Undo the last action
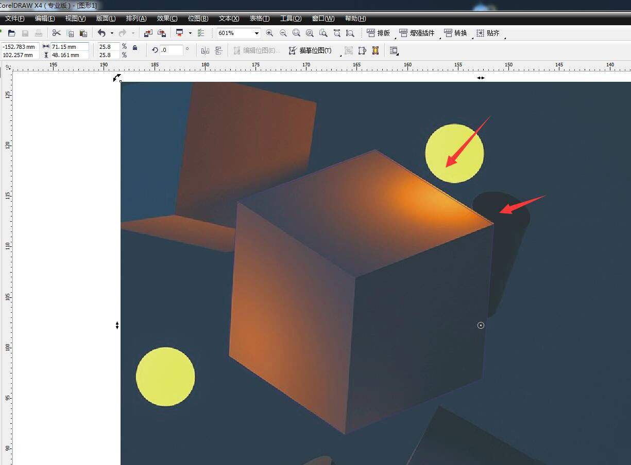Image resolution: width=631 pixels, height=465 pixels. click(101, 33)
